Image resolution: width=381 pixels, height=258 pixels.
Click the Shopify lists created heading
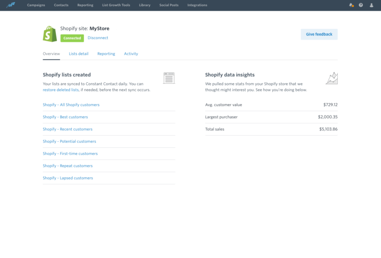[67, 75]
